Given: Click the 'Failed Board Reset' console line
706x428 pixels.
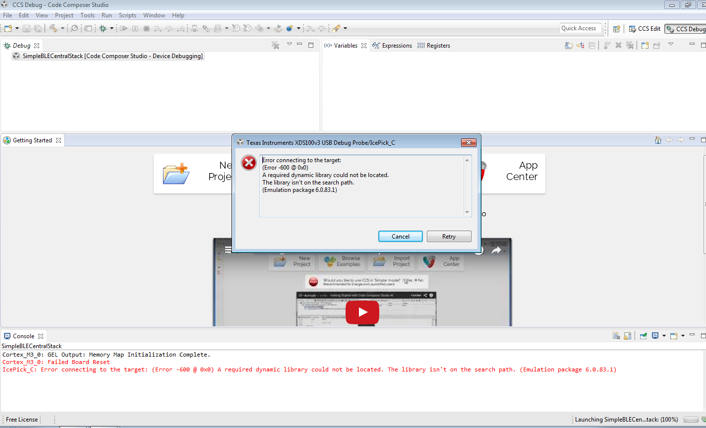Looking at the screenshot, I should (x=56, y=362).
